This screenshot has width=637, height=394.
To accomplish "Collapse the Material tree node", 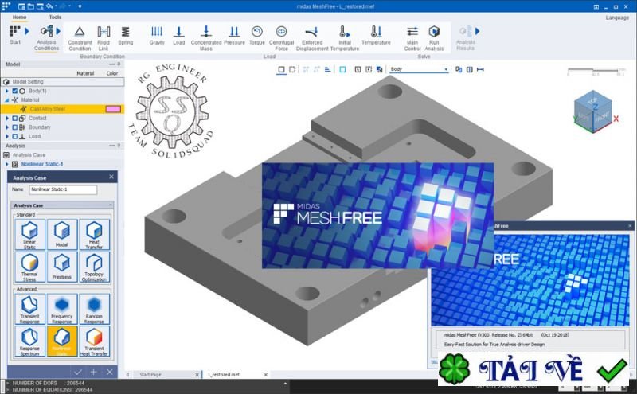I will (7, 100).
